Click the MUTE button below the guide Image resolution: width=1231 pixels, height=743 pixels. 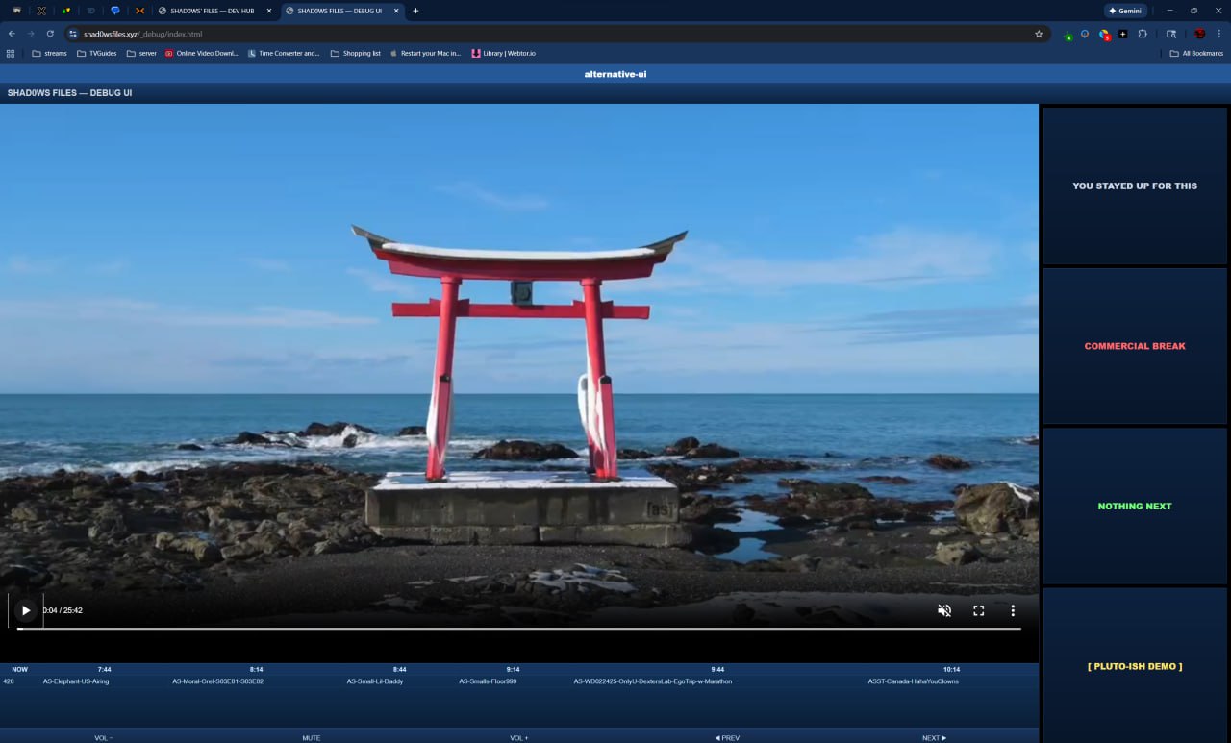[x=312, y=737]
